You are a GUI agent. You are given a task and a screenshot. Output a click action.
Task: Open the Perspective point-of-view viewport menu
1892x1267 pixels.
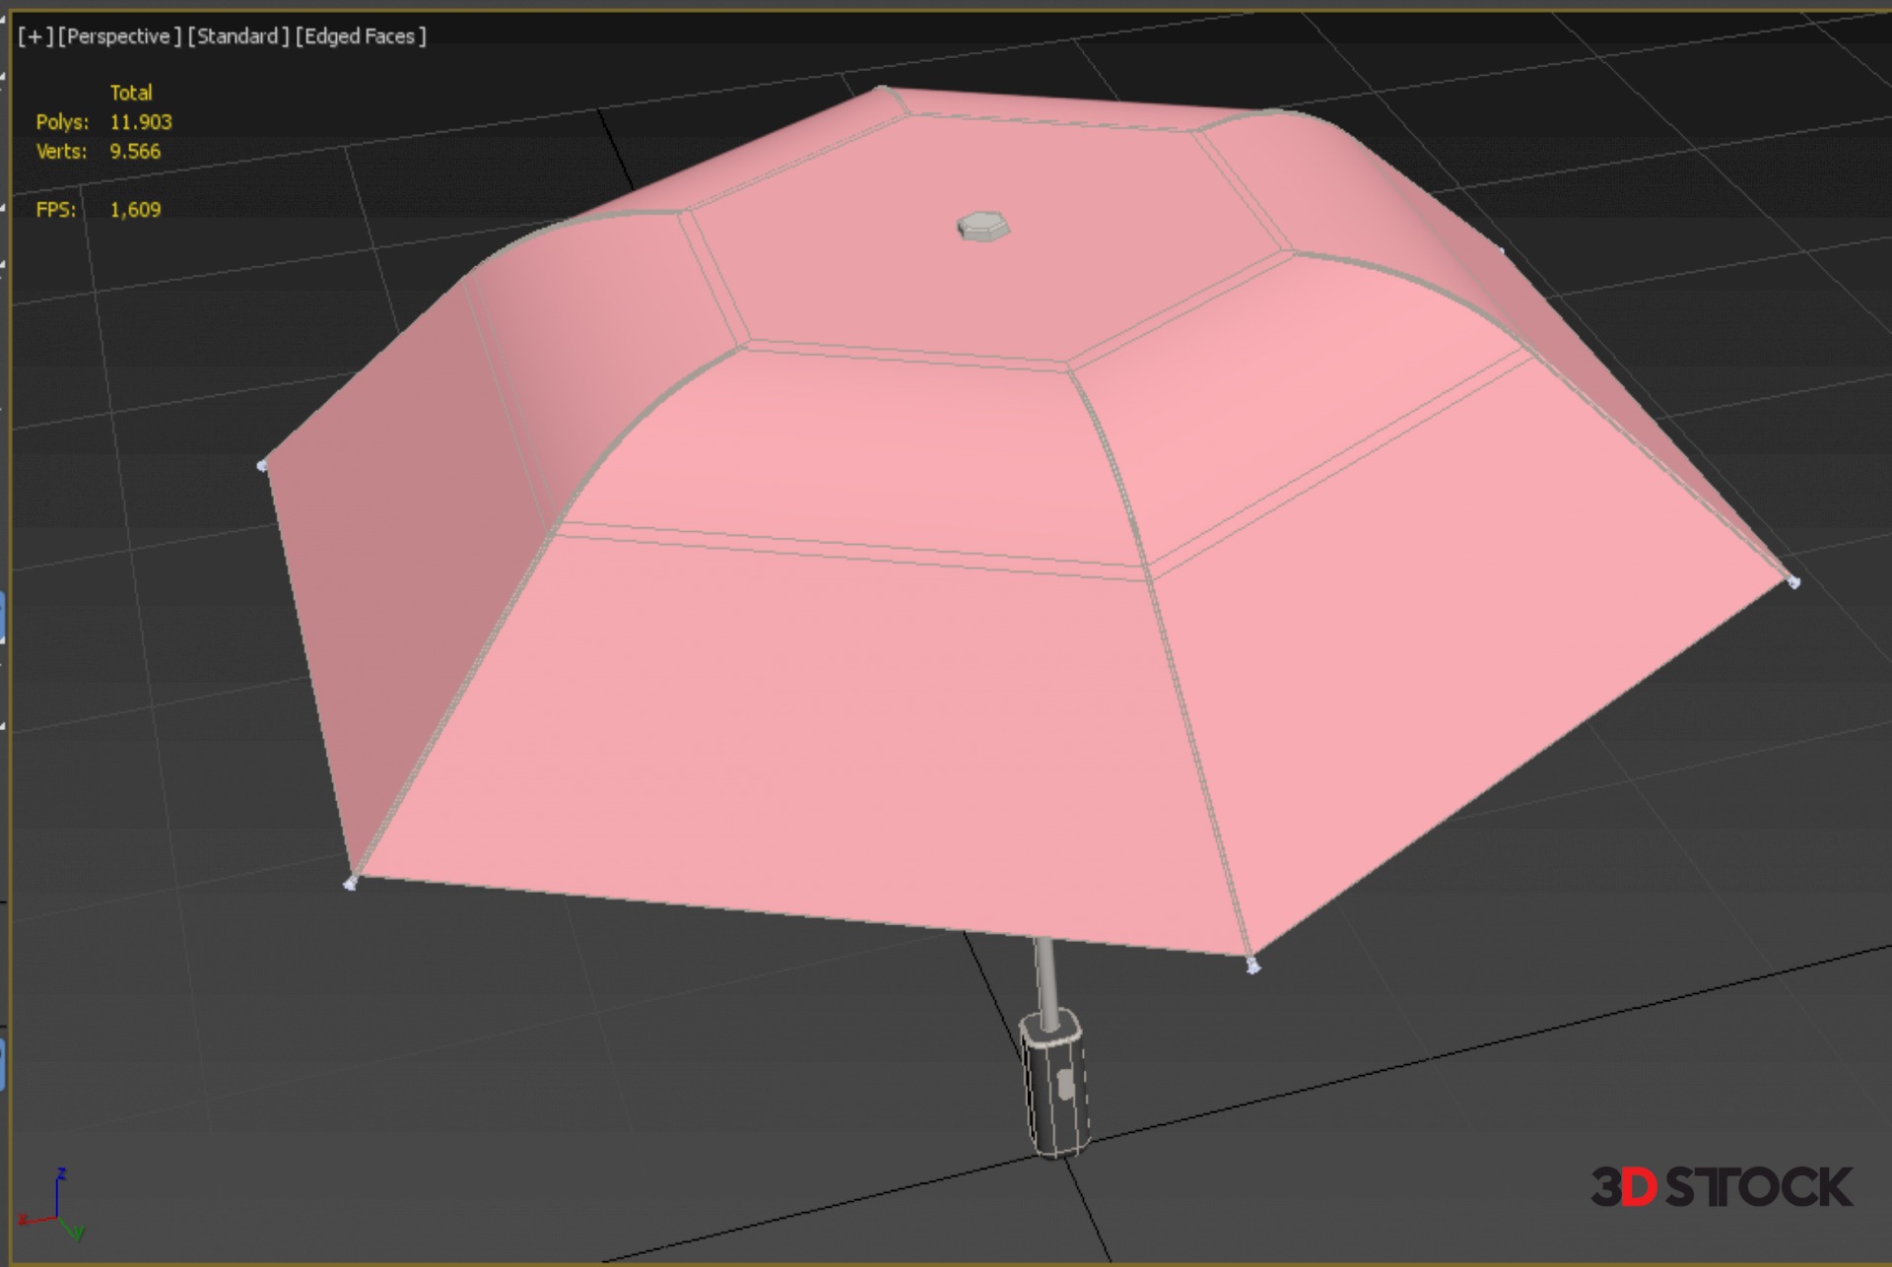click(119, 36)
